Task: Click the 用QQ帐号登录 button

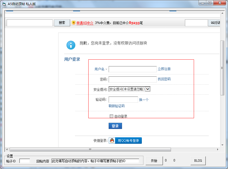Action: point(125,141)
